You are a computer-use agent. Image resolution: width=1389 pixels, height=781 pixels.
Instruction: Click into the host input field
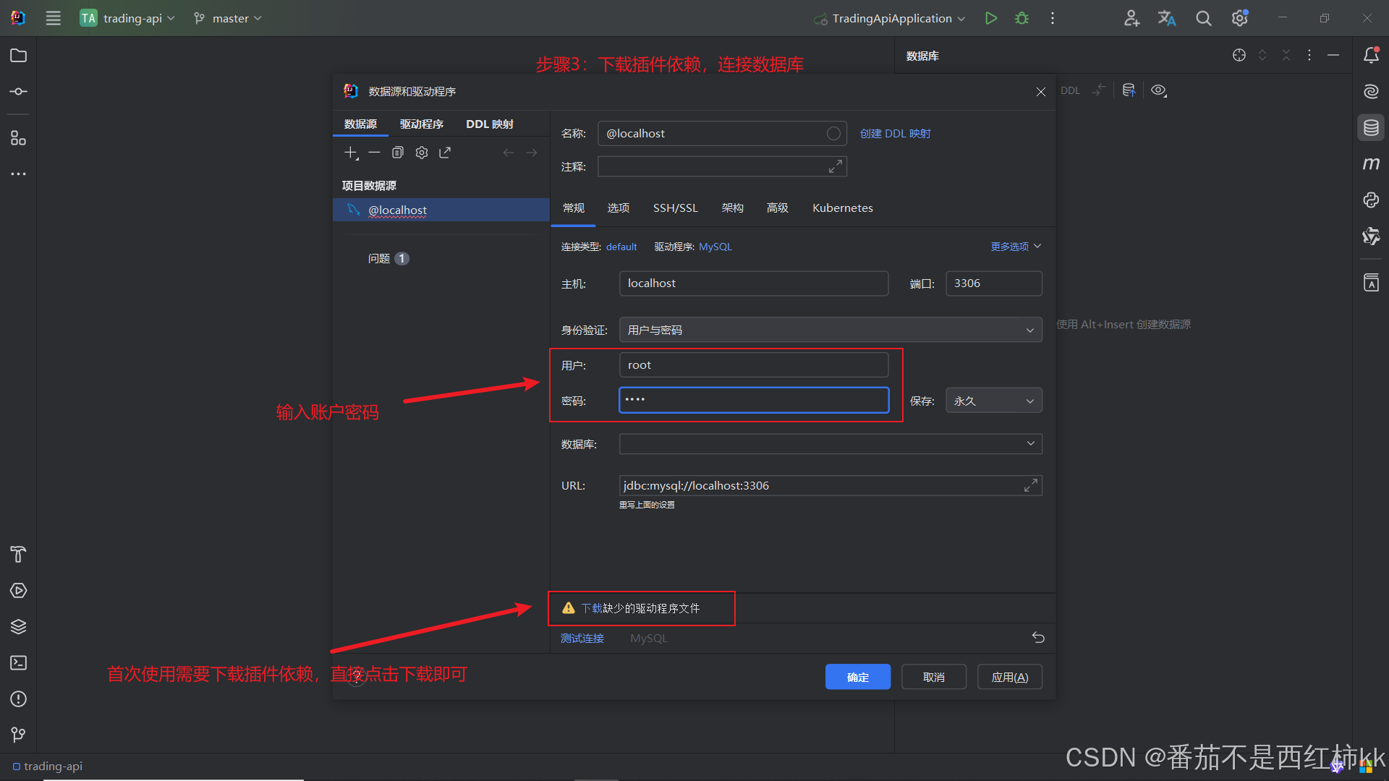(753, 283)
